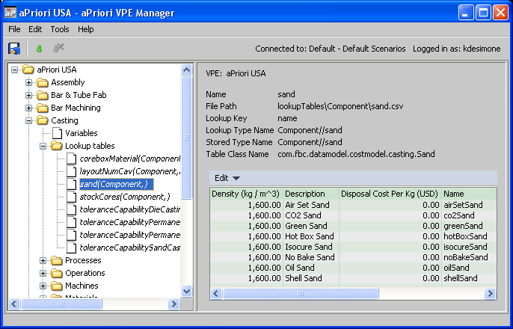This screenshot has height=329, width=513.
Task: Open the File menu
Action: [x=15, y=29]
